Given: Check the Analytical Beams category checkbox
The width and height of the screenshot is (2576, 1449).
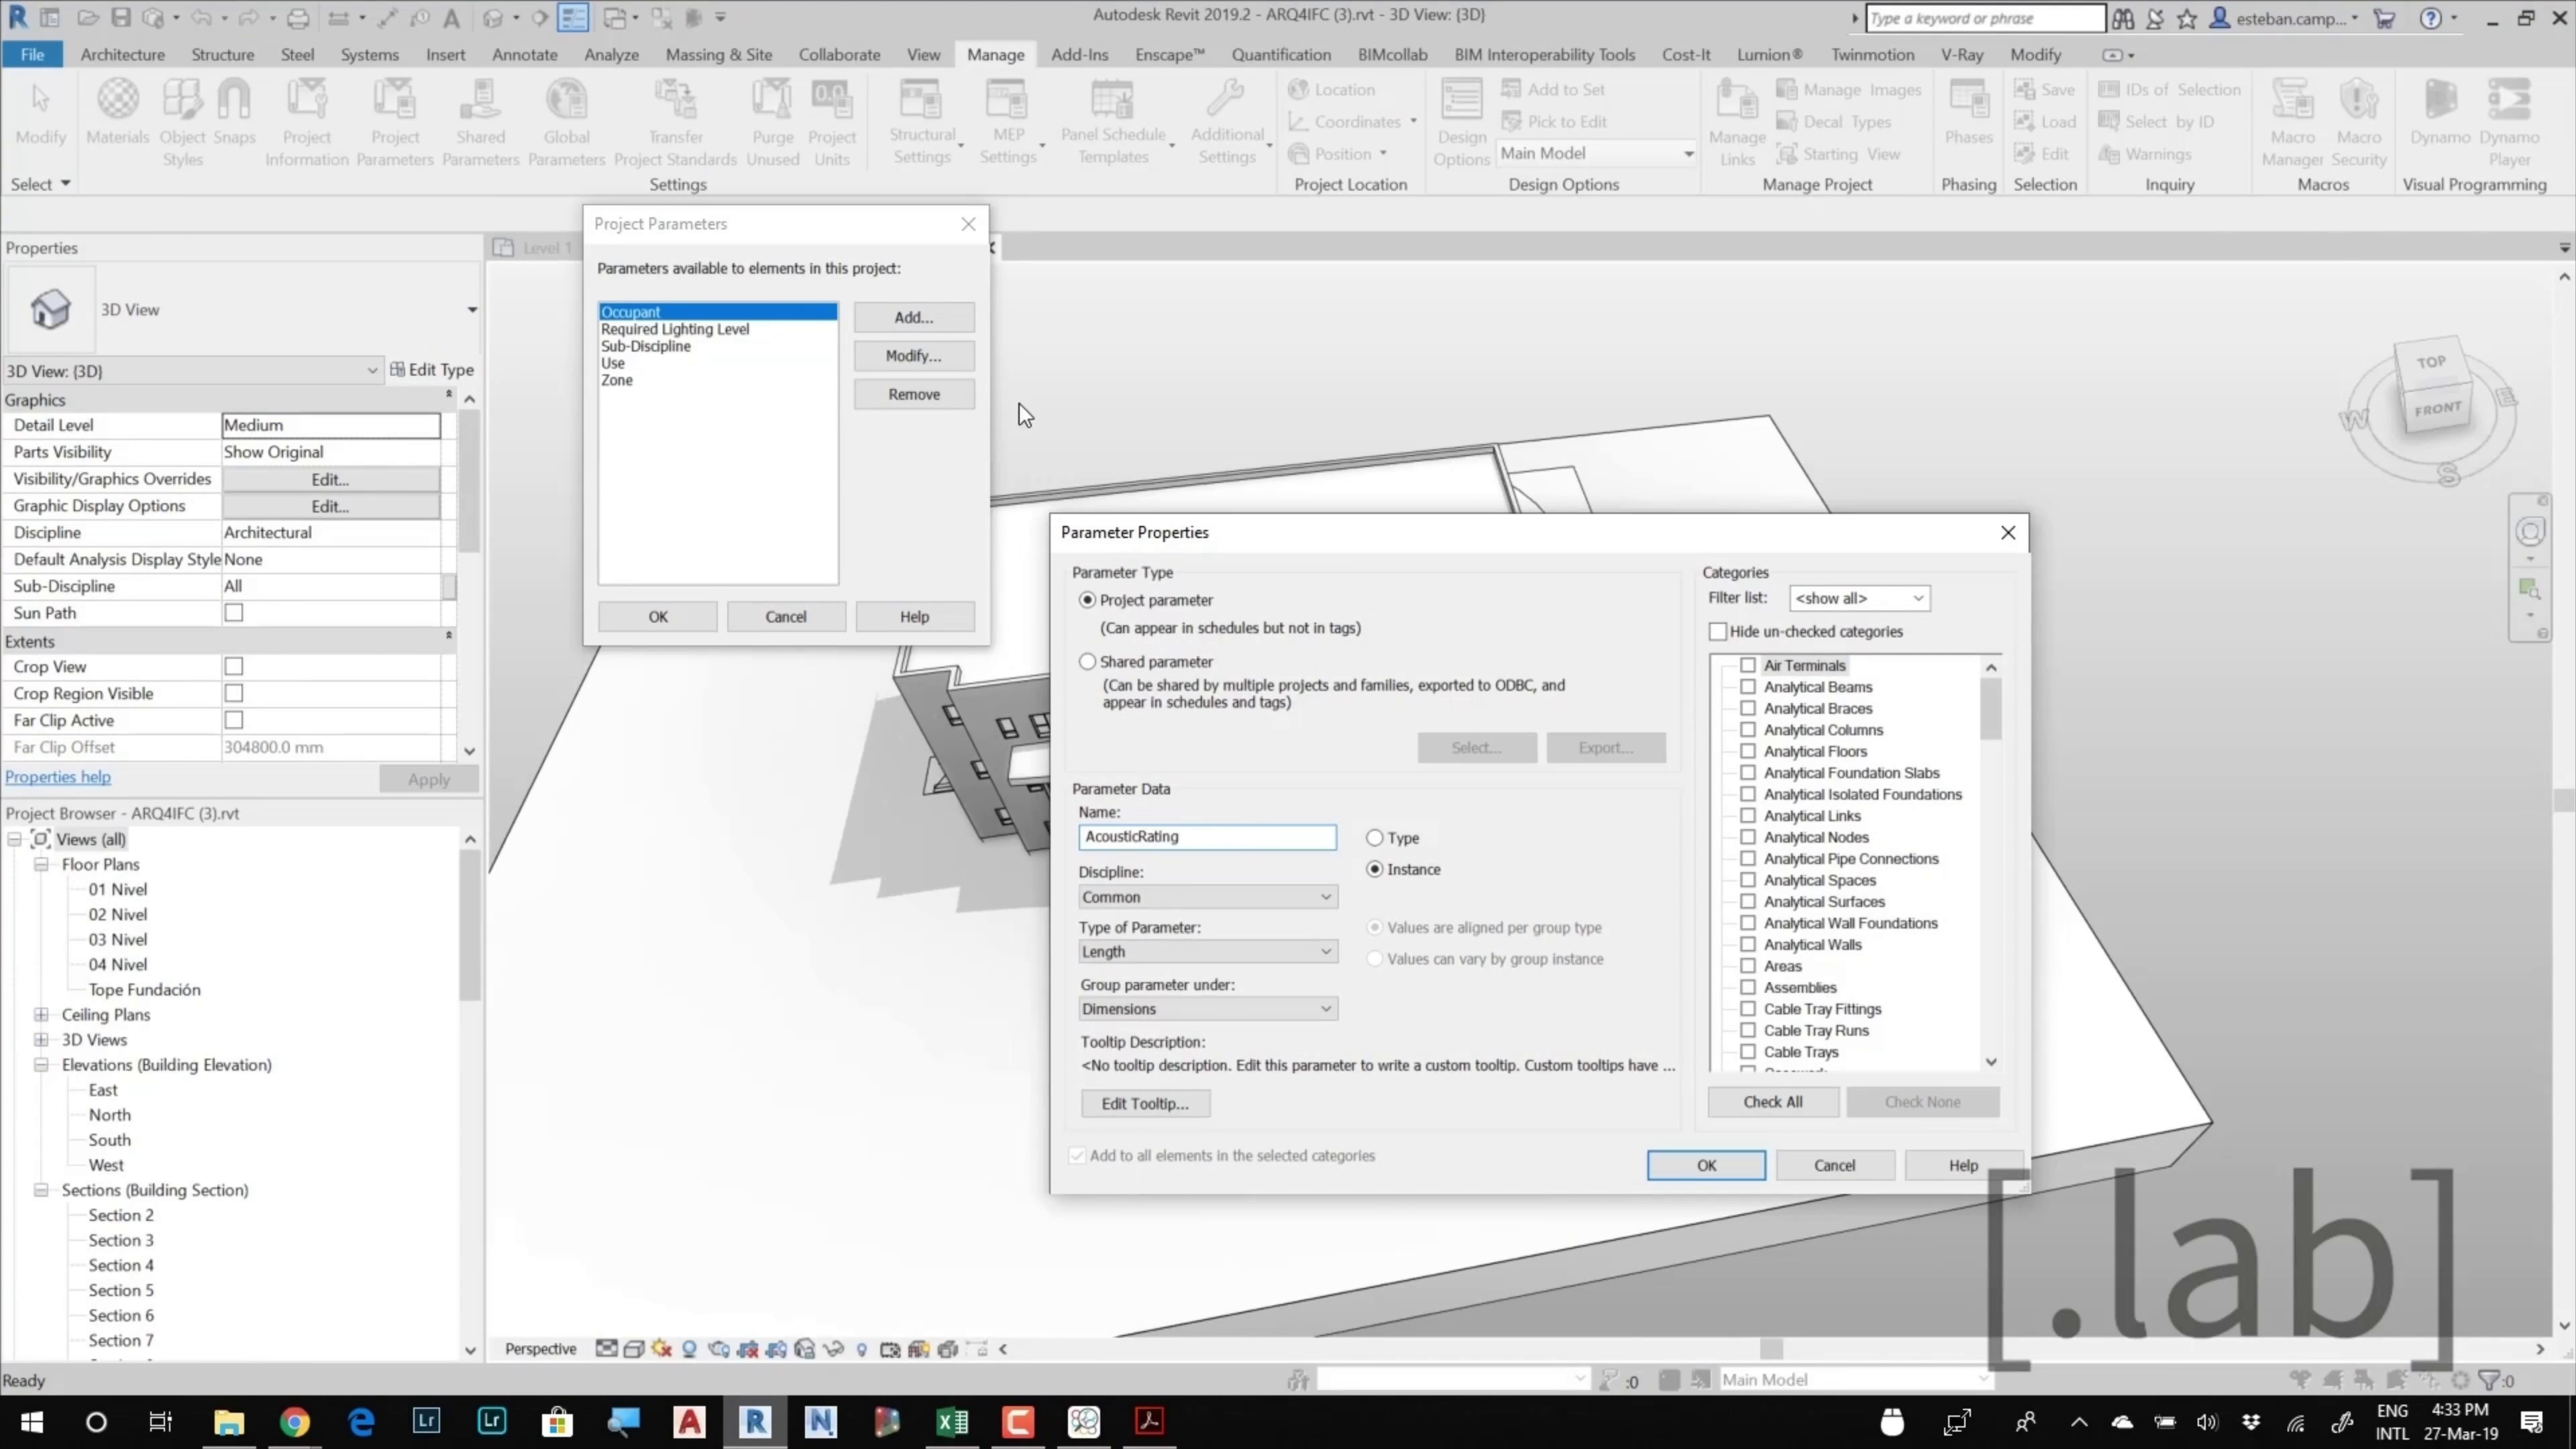Looking at the screenshot, I should pos(1747,687).
